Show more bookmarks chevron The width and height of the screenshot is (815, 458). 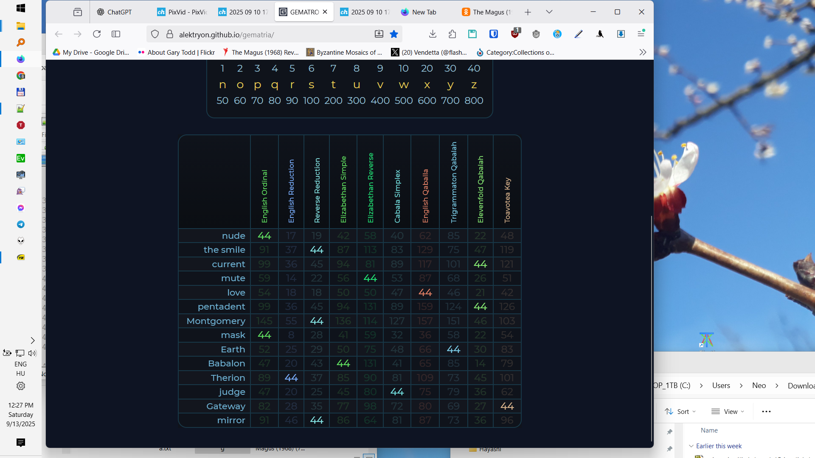click(x=643, y=52)
